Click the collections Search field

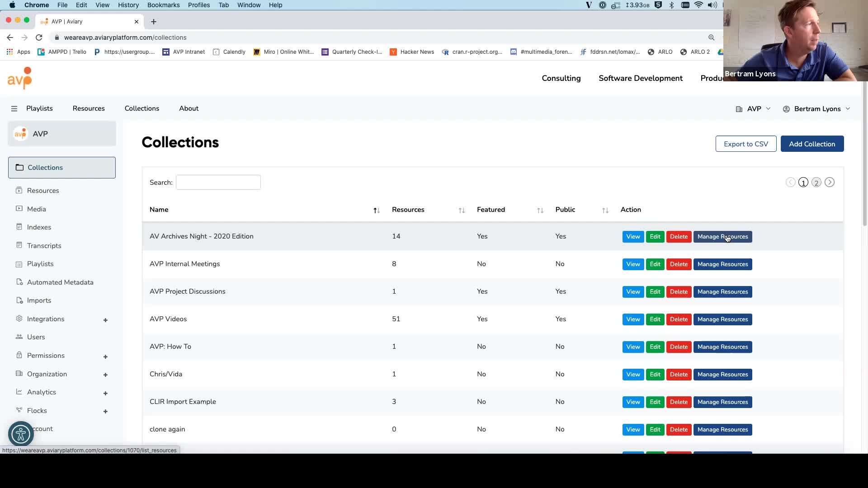218,182
